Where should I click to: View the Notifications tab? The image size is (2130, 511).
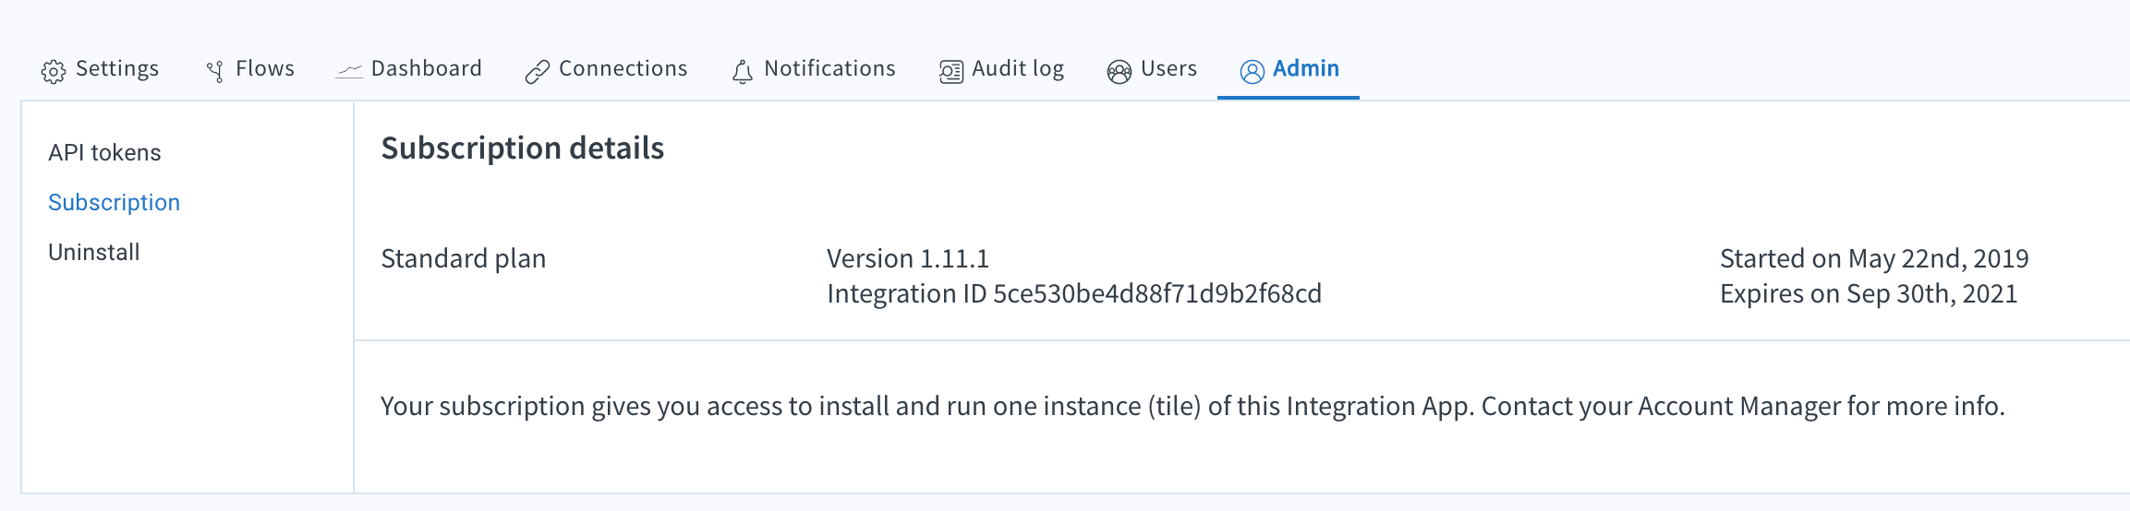pos(813,69)
